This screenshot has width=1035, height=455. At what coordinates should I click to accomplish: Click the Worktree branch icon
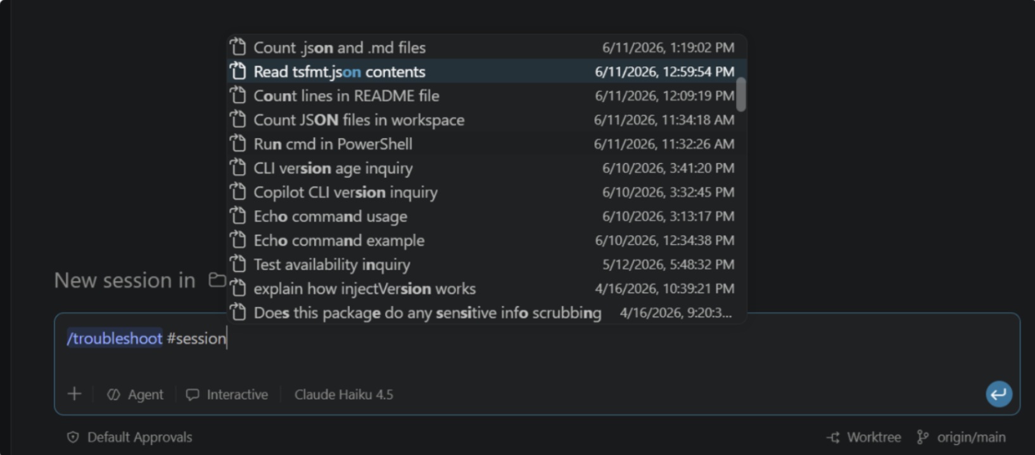[x=834, y=437]
